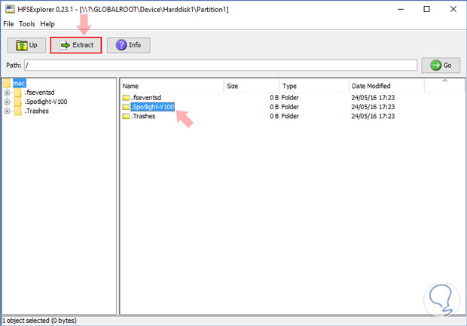
Task: Click the .Spotlight-V100 folder icon in list
Action: (x=126, y=107)
